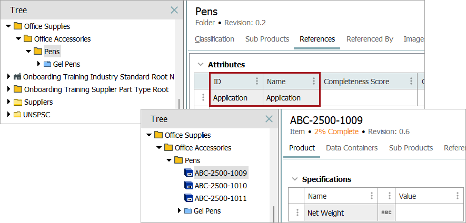
Task: Click Office Accessories folder icon in upper tree
Action: (x=28, y=38)
